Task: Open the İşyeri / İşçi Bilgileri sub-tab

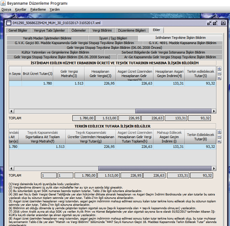Action: (x=113, y=38)
